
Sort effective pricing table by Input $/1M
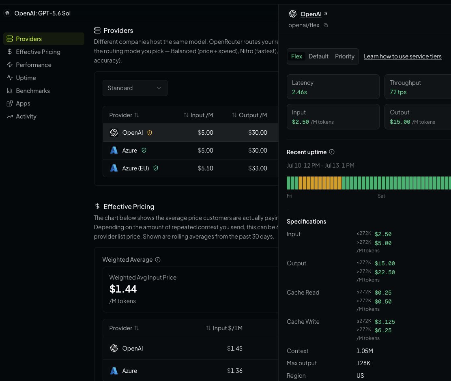coord(224,328)
